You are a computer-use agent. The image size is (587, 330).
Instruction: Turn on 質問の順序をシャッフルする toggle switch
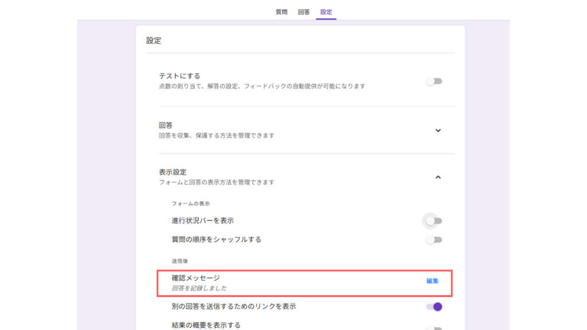click(x=434, y=240)
